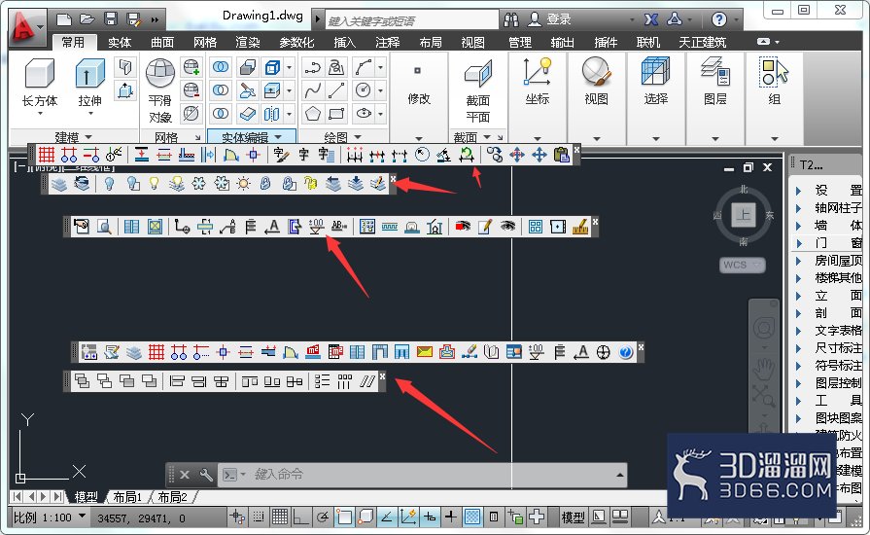Select the 拉伸 (Extrude) tool
Screen dimensions: 870x535
(x=89, y=84)
